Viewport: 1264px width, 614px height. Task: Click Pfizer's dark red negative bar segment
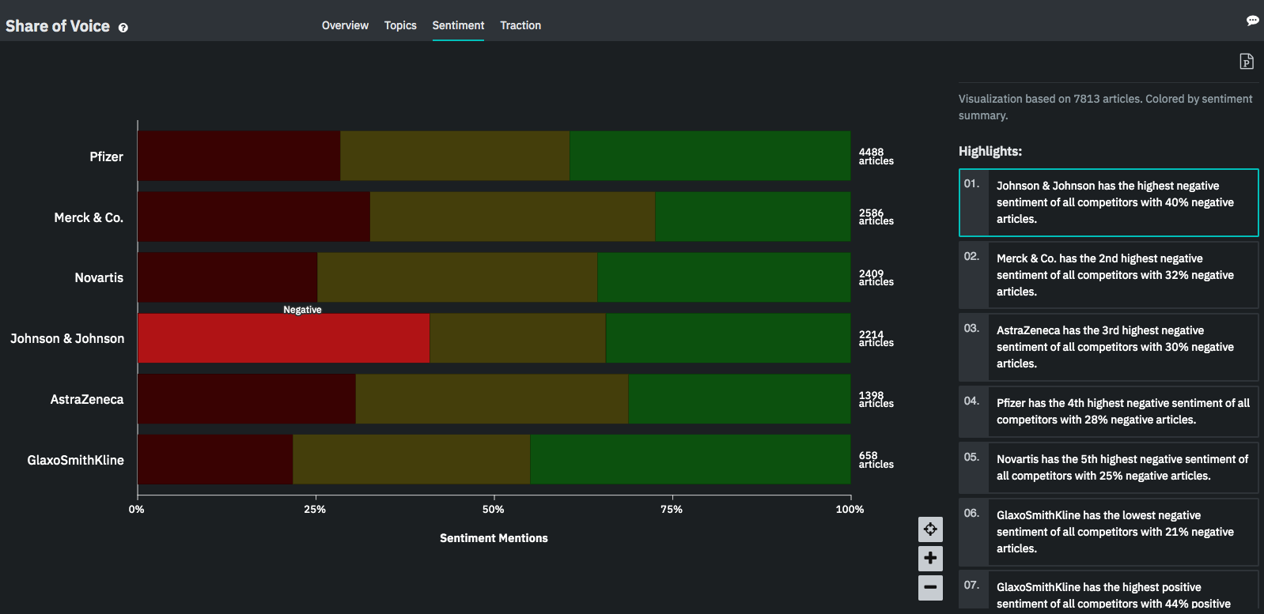239,156
